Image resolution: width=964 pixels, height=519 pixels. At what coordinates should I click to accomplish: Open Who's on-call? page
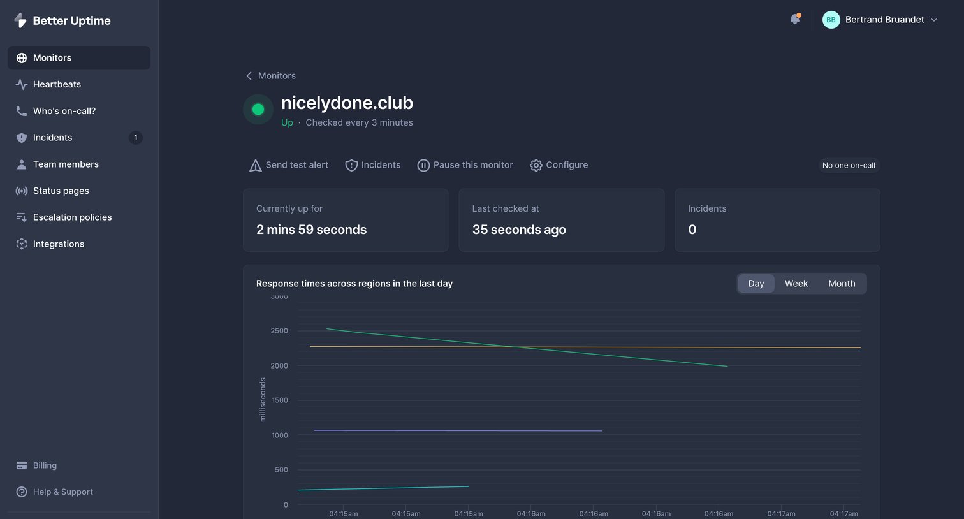pos(79,111)
